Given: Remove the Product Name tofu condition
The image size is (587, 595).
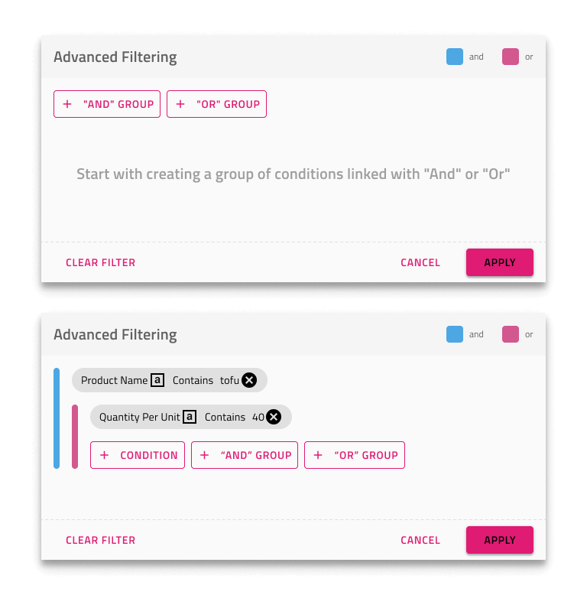Looking at the screenshot, I should point(249,380).
